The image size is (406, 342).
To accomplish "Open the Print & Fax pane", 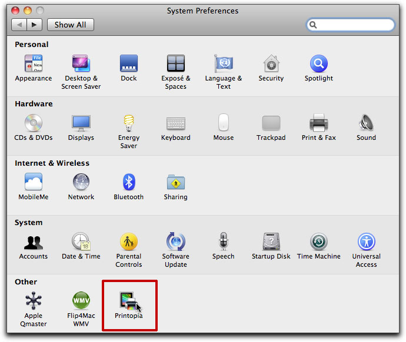I will point(318,123).
